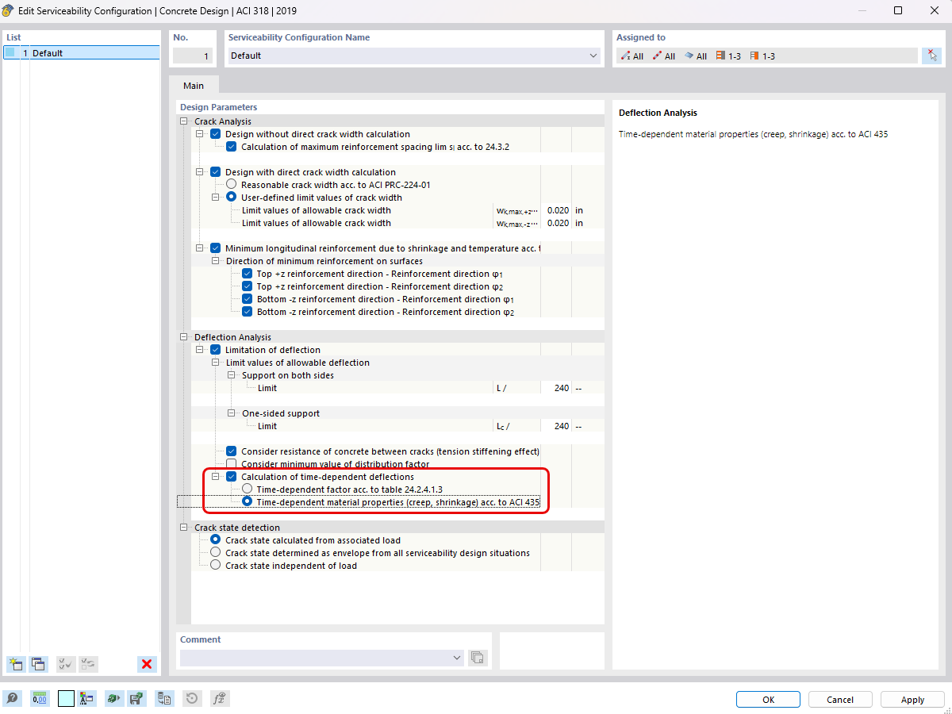Click the help question mark icon
The width and height of the screenshot is (952, 714).
click(x=13, y=698)
